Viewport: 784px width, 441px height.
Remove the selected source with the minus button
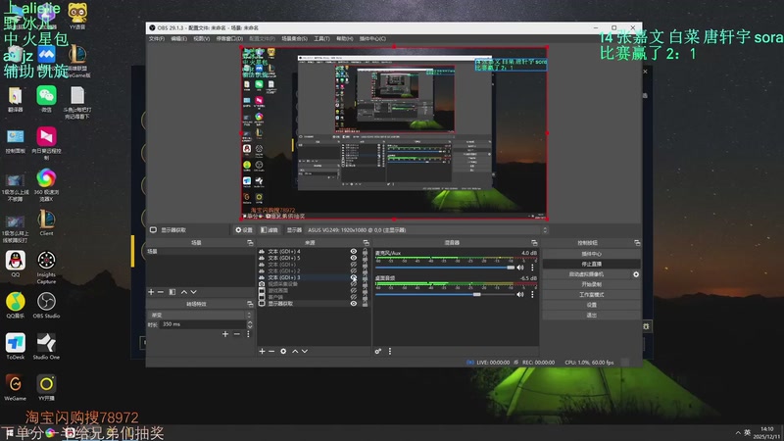pos(271,352)
